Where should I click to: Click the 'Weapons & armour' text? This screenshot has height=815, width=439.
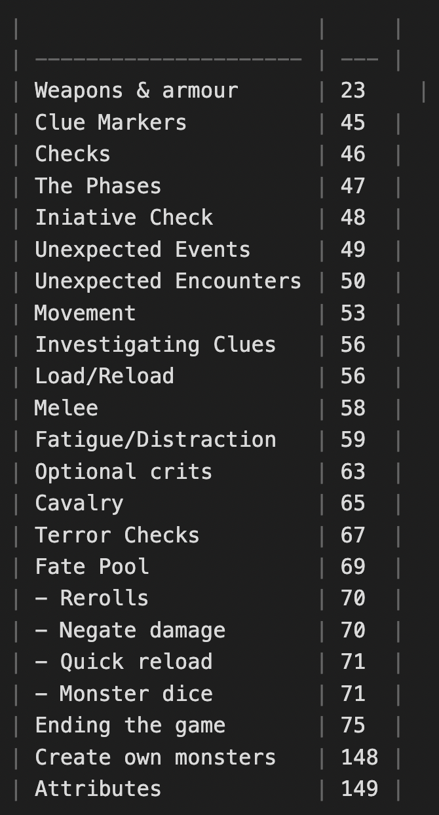[x=136, y=90]
